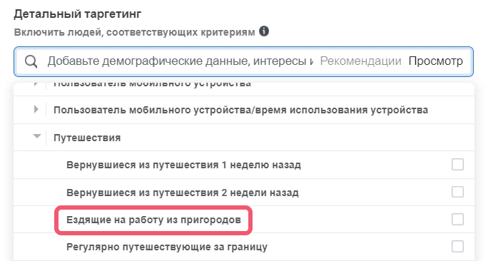Click the partially visible Пользователь мобильного устройства row
This screenshot has height=261, width=488.
click(x=244, y=86)
